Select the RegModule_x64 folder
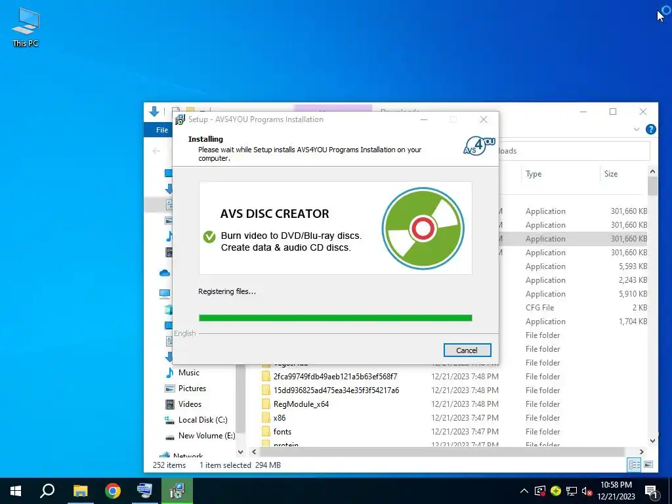Image resolution: width=672 pixels, height=504 pixels. tap(301, 404)
